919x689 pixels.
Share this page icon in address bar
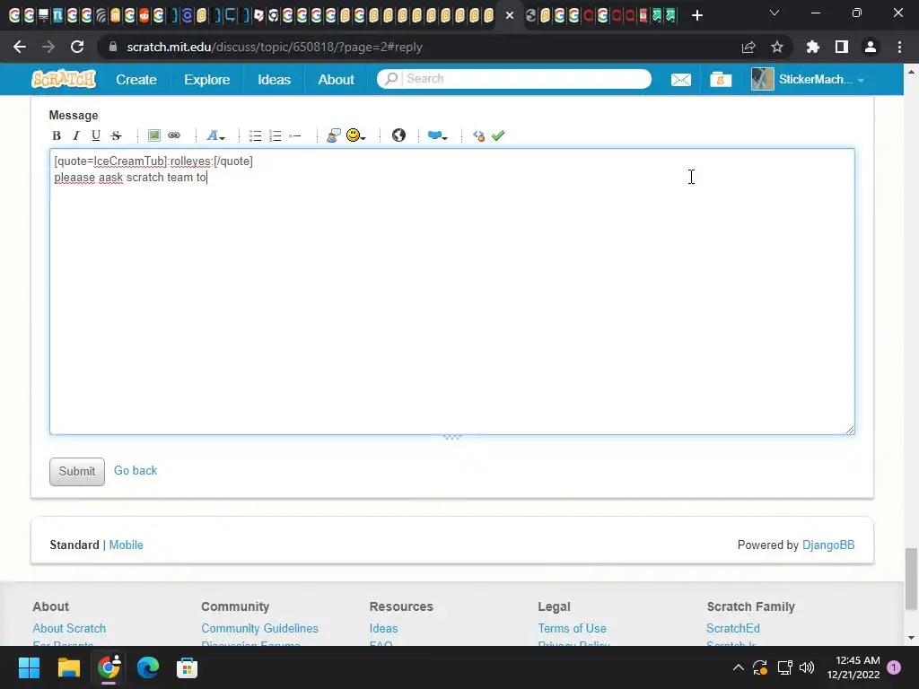point(748,47)
